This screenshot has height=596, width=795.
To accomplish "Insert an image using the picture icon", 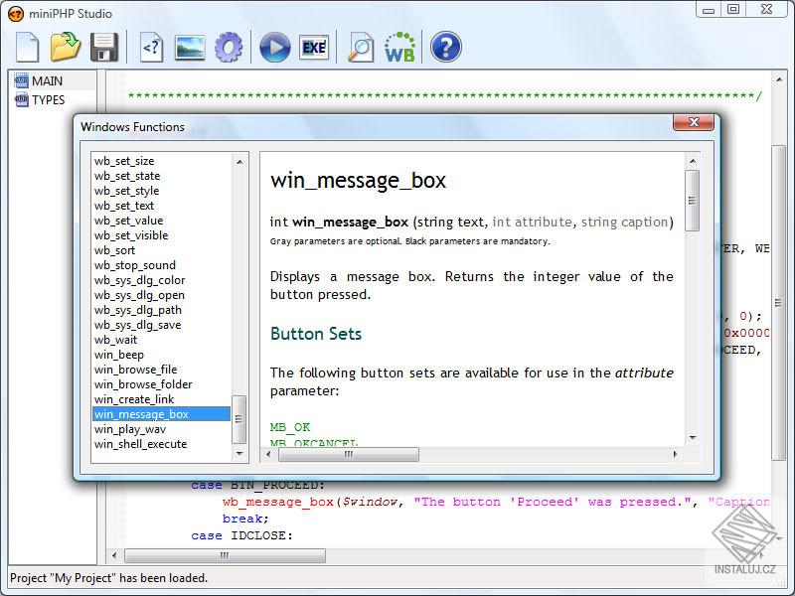I will click(x=189, y=47).
